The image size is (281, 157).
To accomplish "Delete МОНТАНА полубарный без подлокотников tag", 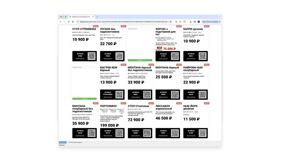I will [96, 103].
